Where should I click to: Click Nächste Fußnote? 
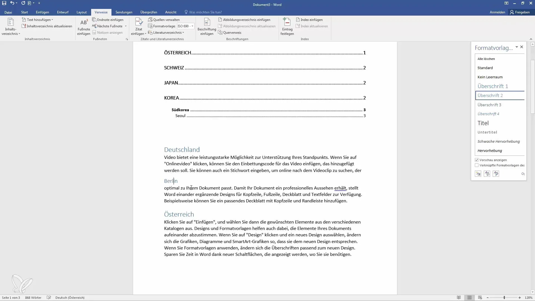coord(107,26)
